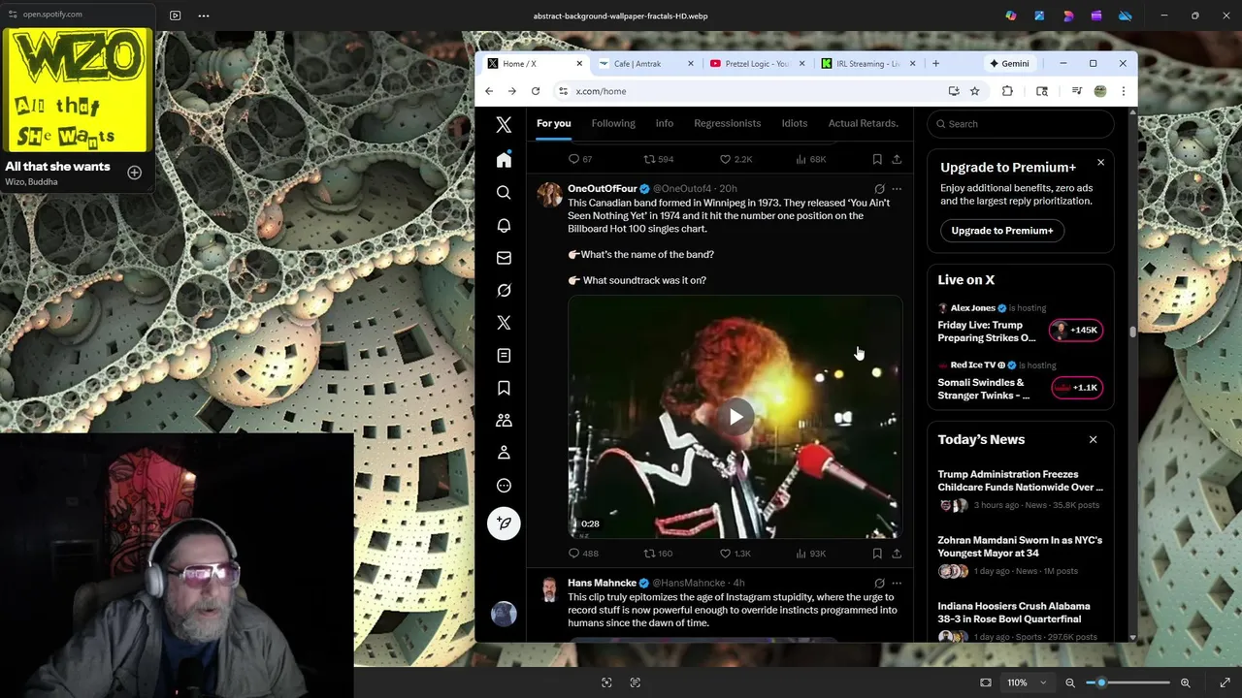Viewport: 1242px width, 698px height.
Task: Join Alex Jones live space +145K
Action: pyautogui.click(x=1076, y=330)
